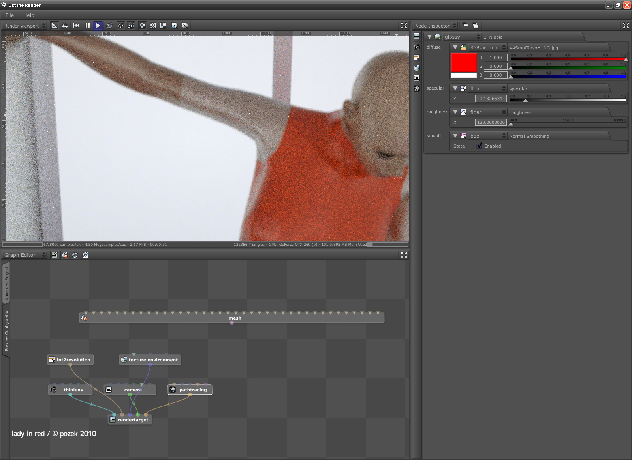Open the File menu
Viewport: 632px width, 460px height.
point(10,15)
